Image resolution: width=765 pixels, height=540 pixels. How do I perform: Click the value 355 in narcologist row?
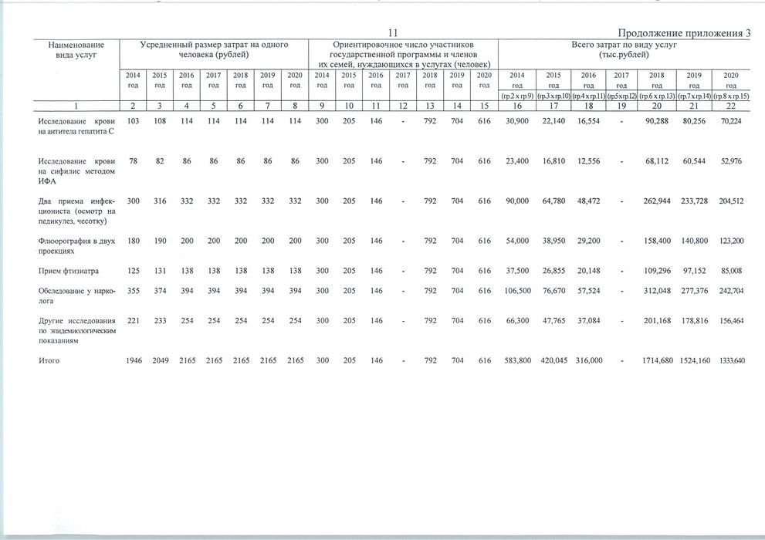133,291
